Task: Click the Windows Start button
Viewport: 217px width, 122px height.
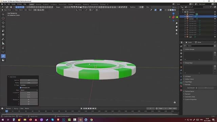Action: coord(3,120)
